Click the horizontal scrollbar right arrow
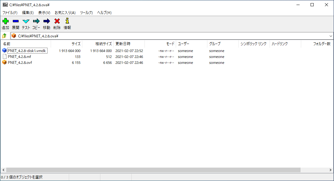This screenshot has height=181, width=334. [x=331, y=170]
